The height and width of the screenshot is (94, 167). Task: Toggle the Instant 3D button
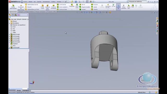click(x=118, y=7)
